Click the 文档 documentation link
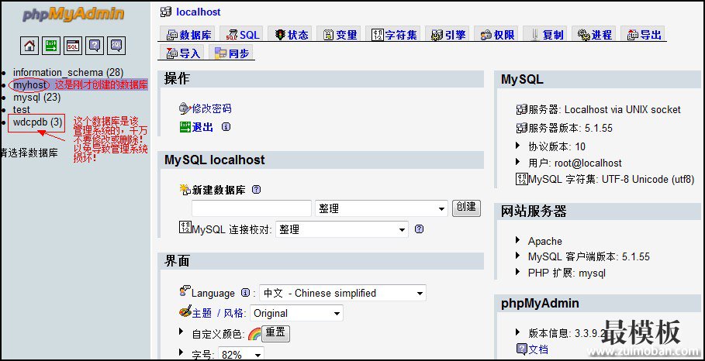705x361 pixels. (x=538, y=349)
